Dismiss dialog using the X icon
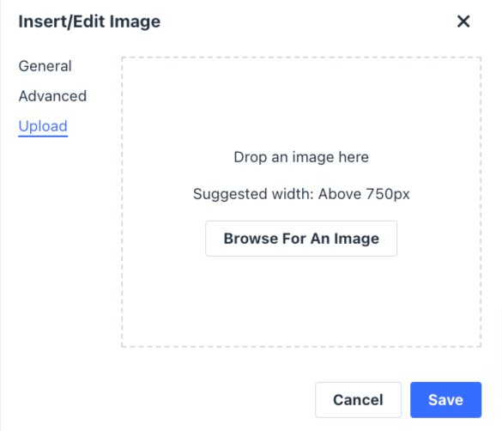 463,21
